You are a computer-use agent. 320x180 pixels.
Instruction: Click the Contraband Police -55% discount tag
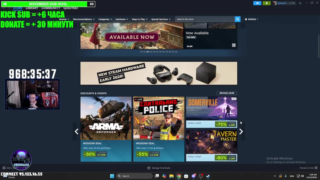[142, 154]
